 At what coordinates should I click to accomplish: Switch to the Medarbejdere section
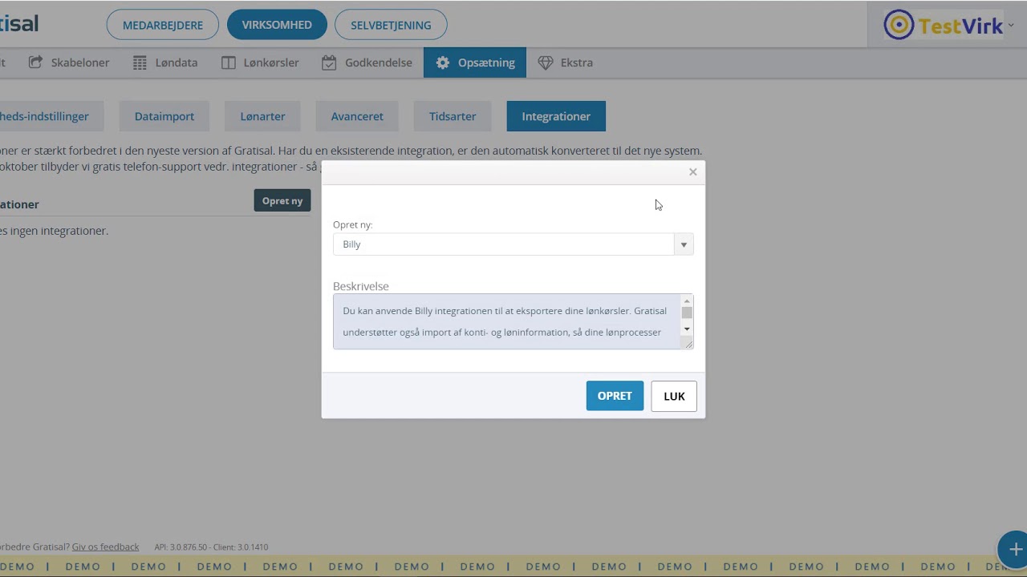pos(163,25)
